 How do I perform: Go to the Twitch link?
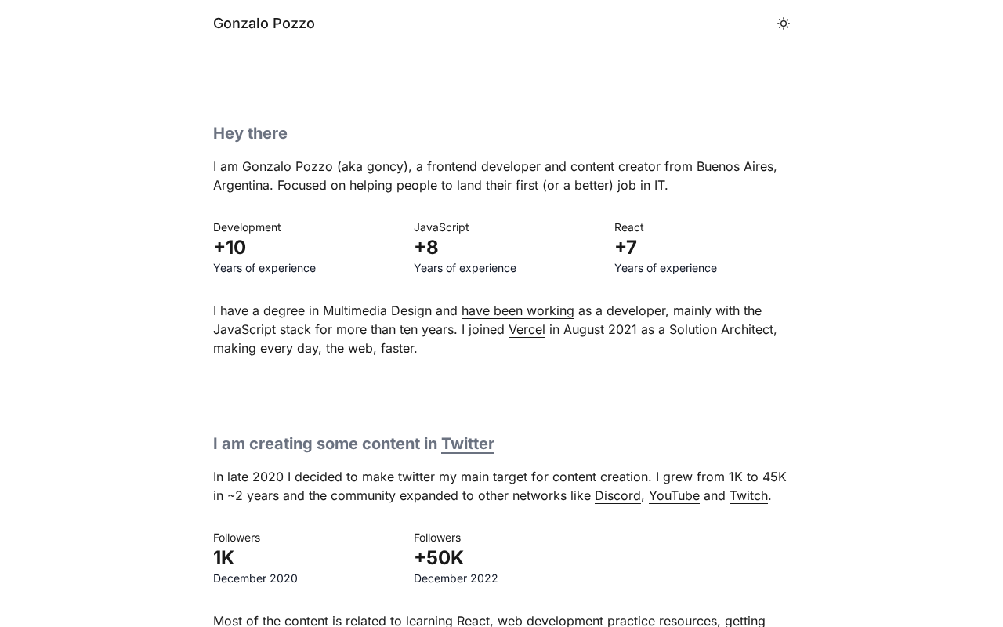pos(748,496)
